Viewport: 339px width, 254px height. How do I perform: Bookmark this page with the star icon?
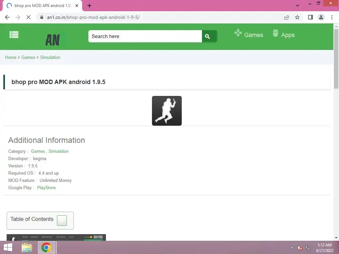(297, 17)
